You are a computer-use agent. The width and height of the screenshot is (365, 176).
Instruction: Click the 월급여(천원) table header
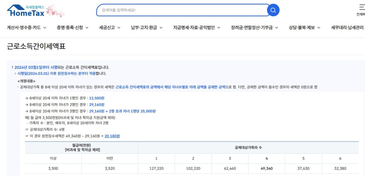[82, 147]
